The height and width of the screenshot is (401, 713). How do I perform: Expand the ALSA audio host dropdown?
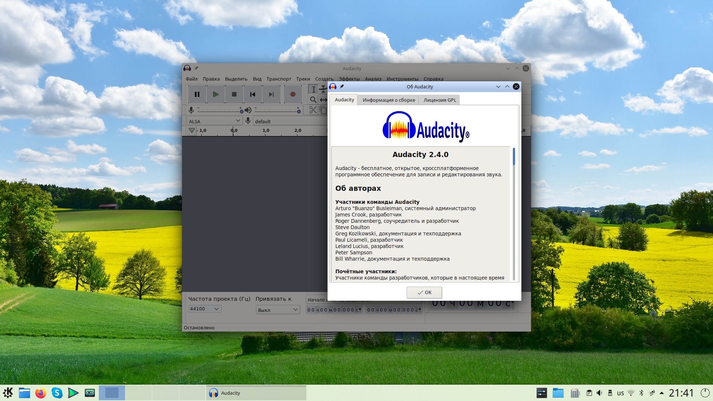pos(215,121)
